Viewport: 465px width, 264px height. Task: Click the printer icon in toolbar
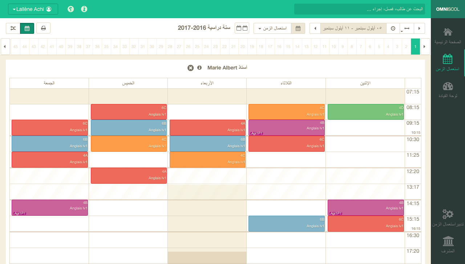(x=43, y=28)
